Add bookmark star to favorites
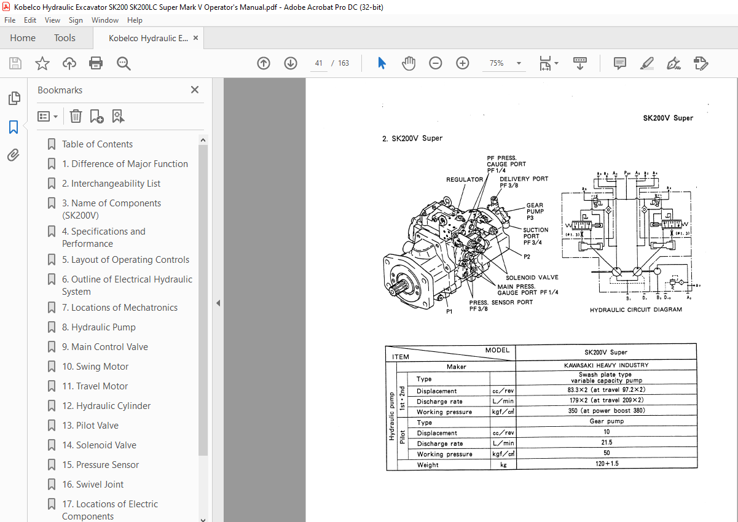 coord(42,63)
